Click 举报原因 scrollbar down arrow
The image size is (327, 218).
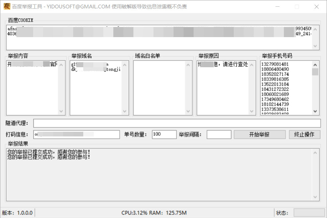(252, 111)
